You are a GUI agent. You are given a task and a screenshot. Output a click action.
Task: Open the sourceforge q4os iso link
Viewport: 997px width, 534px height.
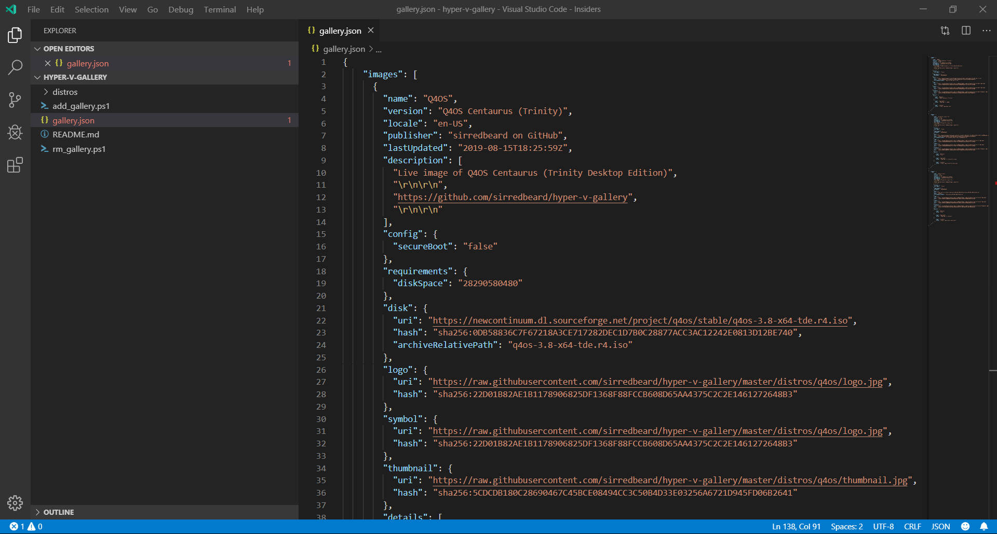tap(640, 320)
